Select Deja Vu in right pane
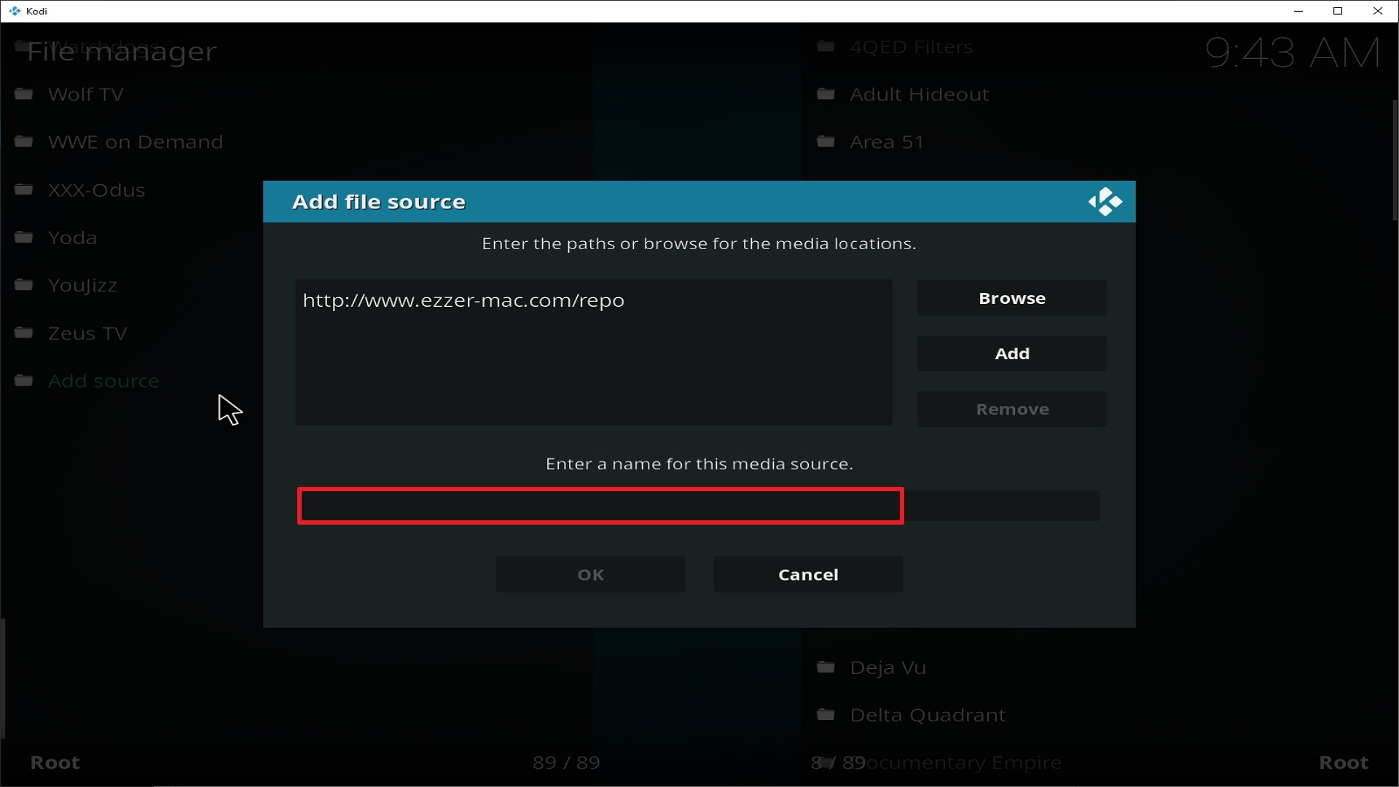The image size is (1399, 787). [x=887, y=668]
